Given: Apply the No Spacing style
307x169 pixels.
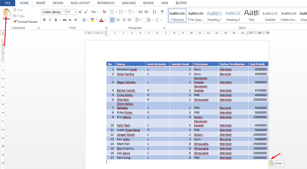Looking at the screenshot, I should (x=196, y=15).
